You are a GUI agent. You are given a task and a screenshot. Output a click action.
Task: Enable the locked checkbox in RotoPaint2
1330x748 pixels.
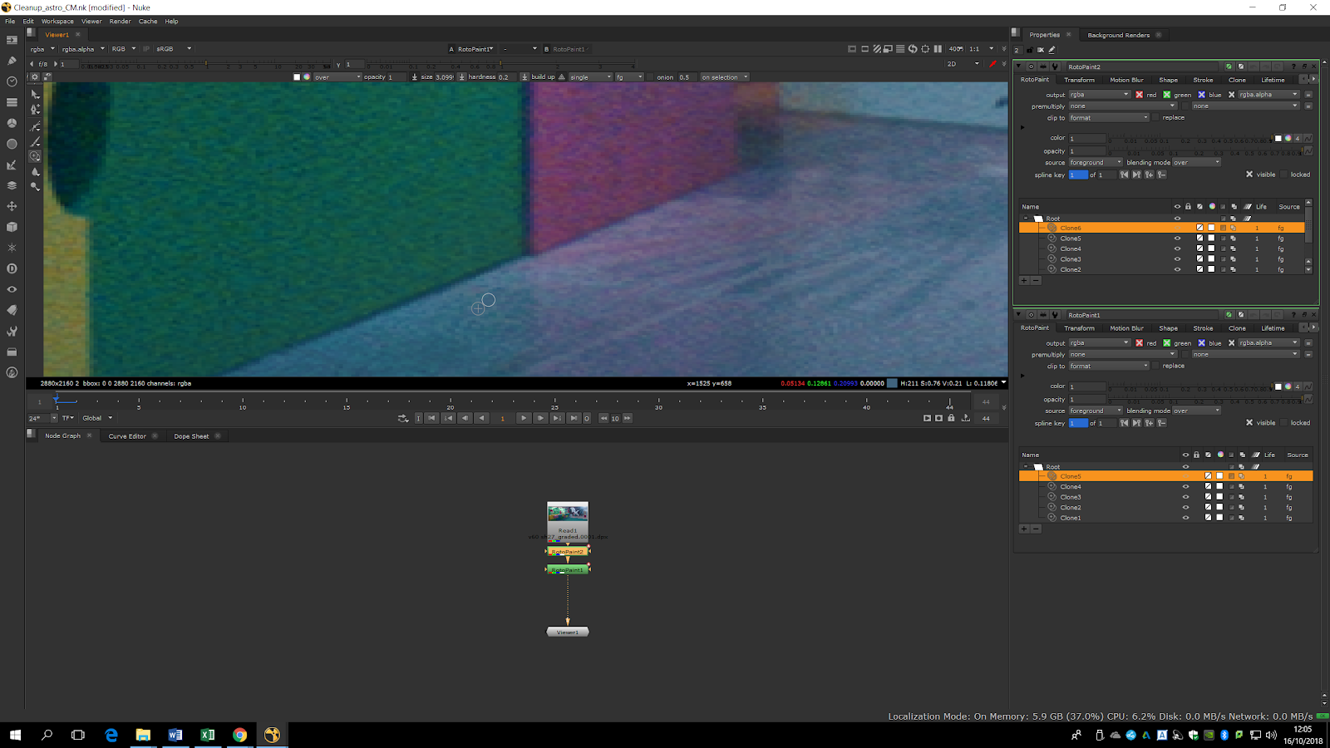coord(1284,175)
